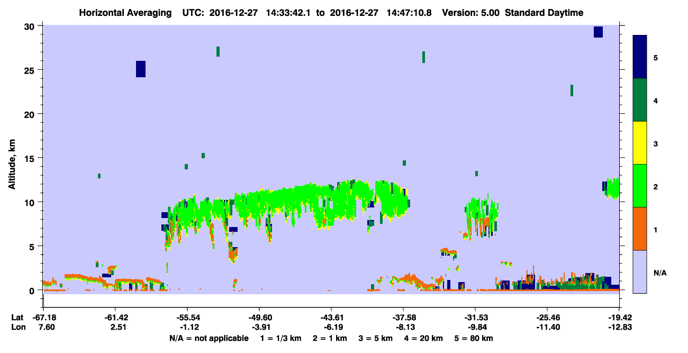Click the bright green colorbar segment labeled 2
This screenshot has height=353, width=688.
click(x=640, y=186)
